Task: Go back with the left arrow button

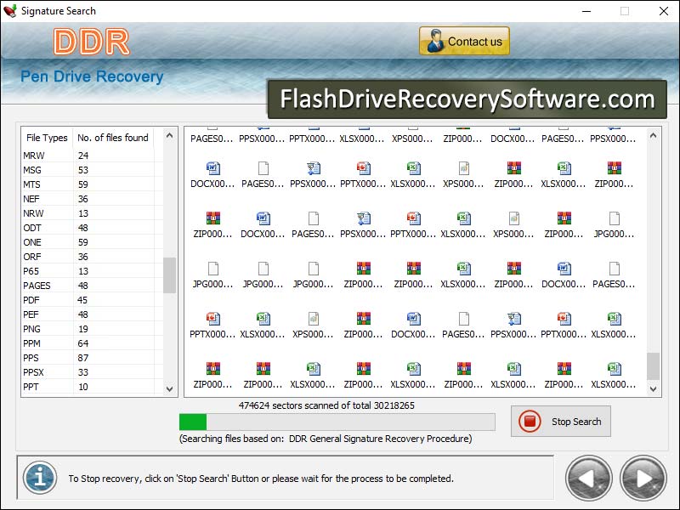Action: coord(588,478)
